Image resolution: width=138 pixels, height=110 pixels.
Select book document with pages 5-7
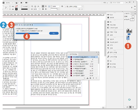pyautogui.click(x=83, y=62)
